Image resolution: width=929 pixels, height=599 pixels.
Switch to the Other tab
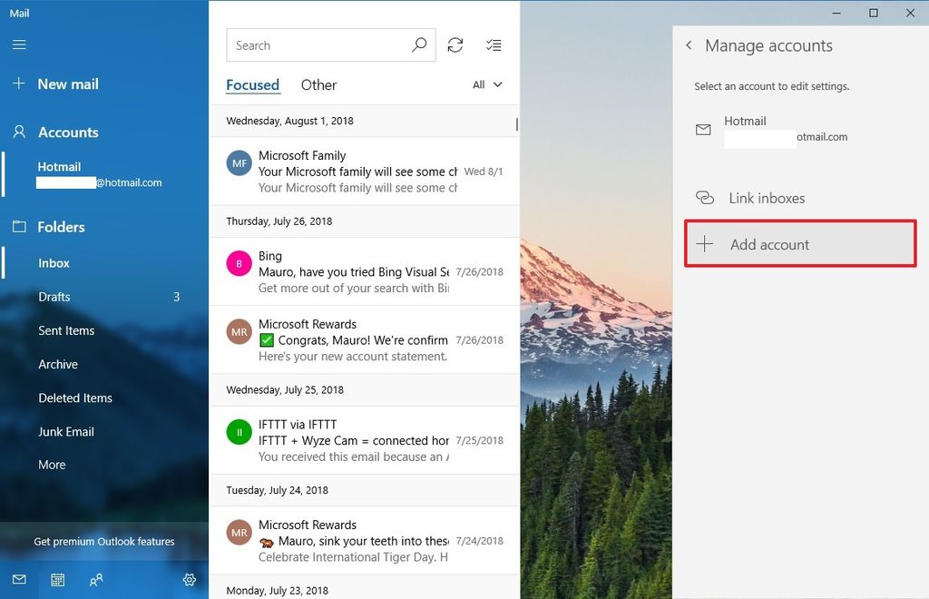pos(318,84)
